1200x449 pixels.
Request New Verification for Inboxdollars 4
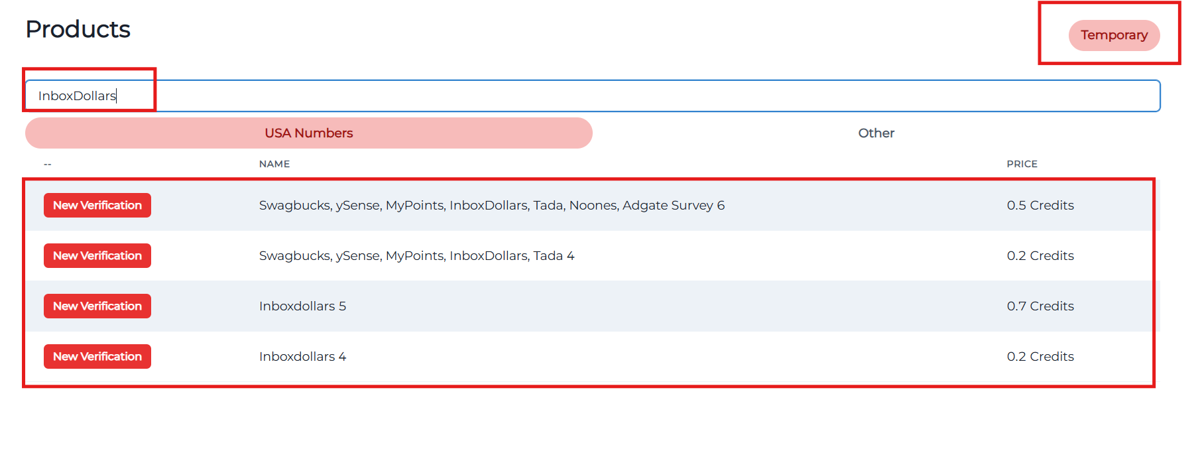pyautogui.click(x=97, y=357)
